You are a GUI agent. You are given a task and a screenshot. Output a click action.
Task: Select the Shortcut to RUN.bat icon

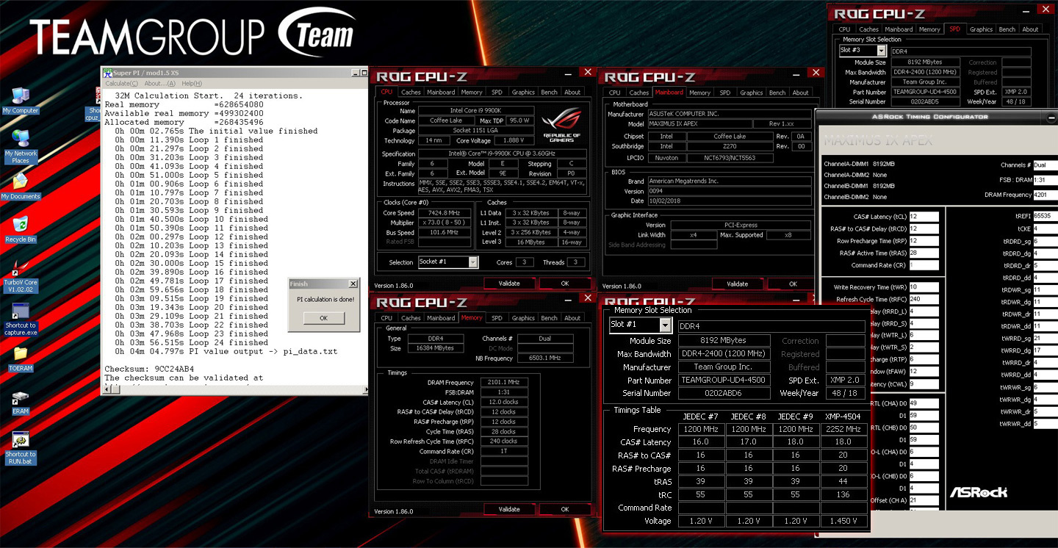pos(21,449)
